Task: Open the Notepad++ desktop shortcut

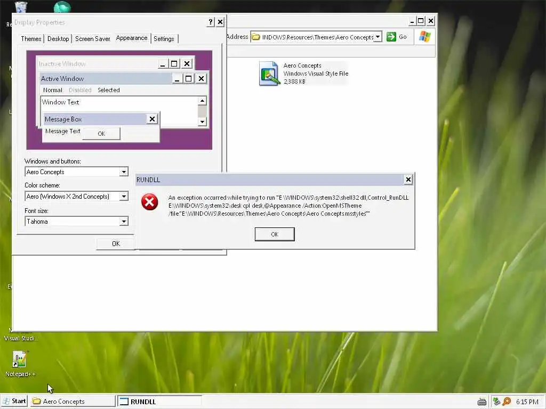Action: pyautogui.click(x=20, y=363)
